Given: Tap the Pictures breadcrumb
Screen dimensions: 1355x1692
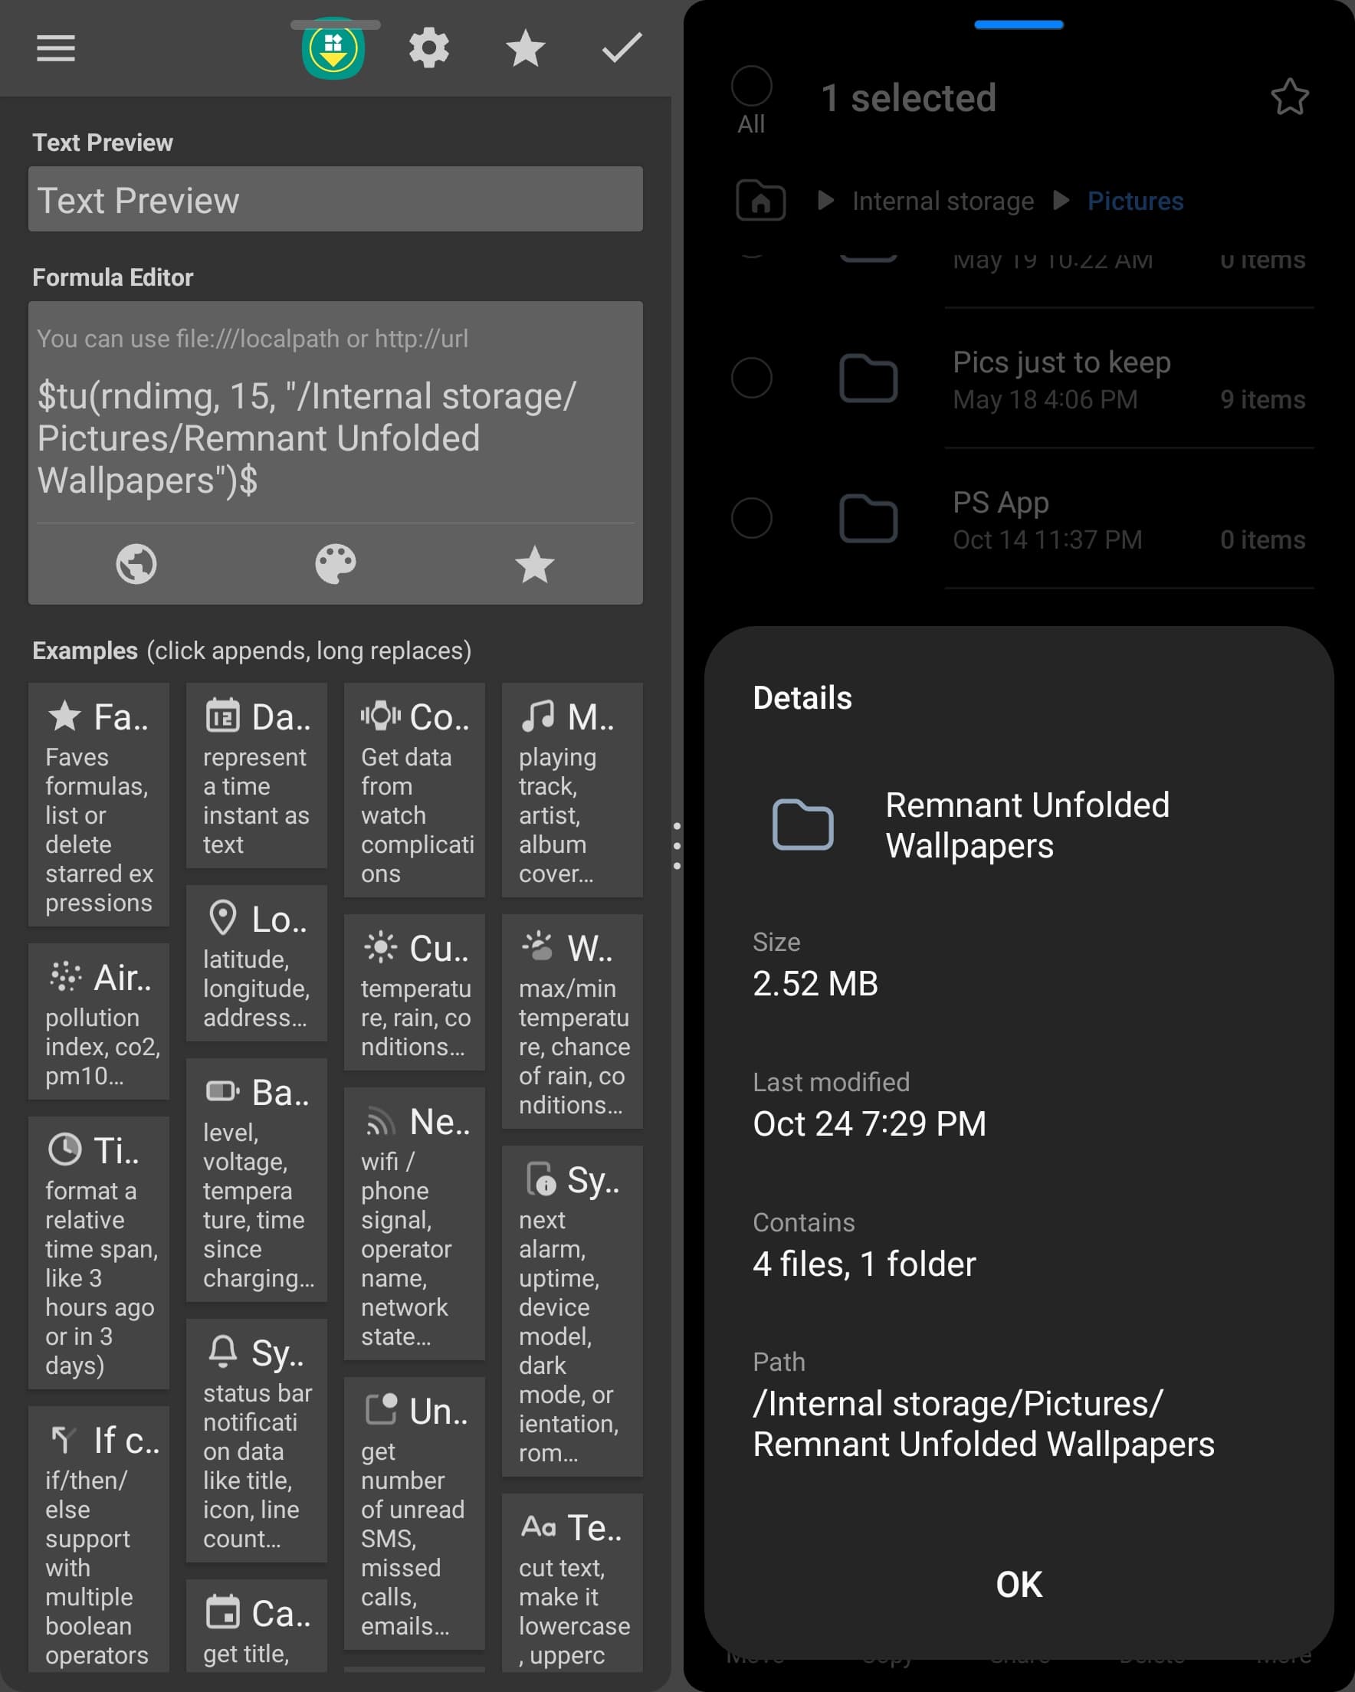Looking at the screenshot, I should [1135, 201].
